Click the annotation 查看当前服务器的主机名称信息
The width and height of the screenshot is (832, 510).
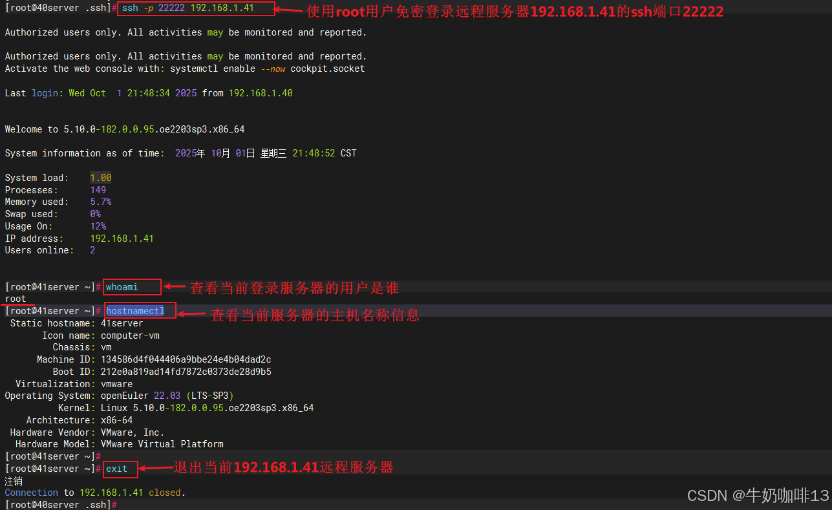[x=315, y=315]
